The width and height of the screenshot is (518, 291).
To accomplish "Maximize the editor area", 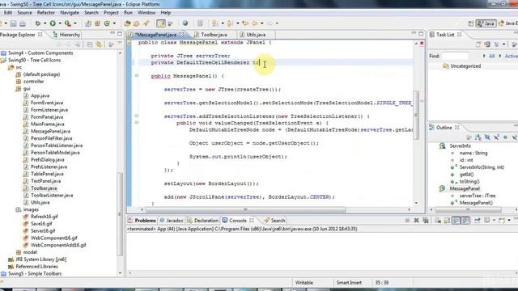I will (x=421, y=34).
